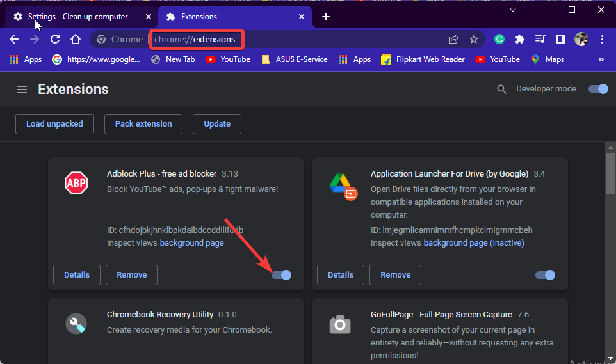This screenshot has height=364, width=616.
Task: Open the second Apps bookmark
Action: (355, 59)
